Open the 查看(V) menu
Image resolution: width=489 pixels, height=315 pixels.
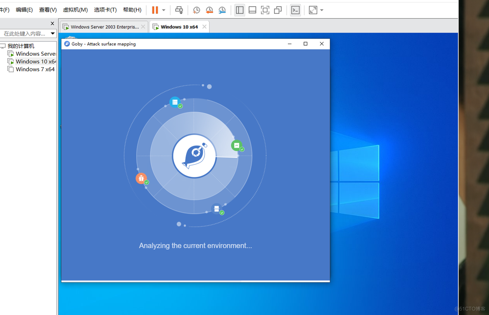coord(48,9)
